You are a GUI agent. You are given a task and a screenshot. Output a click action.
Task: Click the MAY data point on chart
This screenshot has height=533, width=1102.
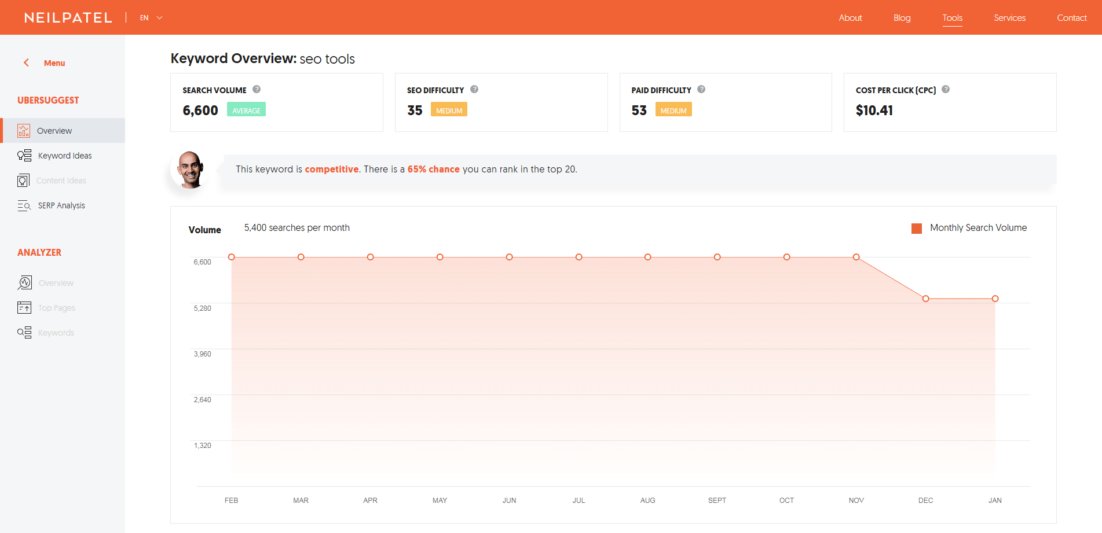(x=440, y=257)
